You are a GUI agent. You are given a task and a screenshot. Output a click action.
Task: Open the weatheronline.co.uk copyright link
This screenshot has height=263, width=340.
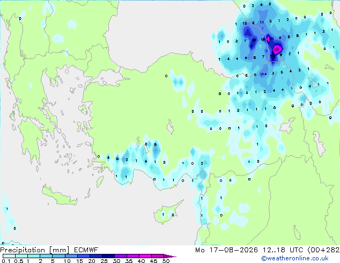pos(295,258)
